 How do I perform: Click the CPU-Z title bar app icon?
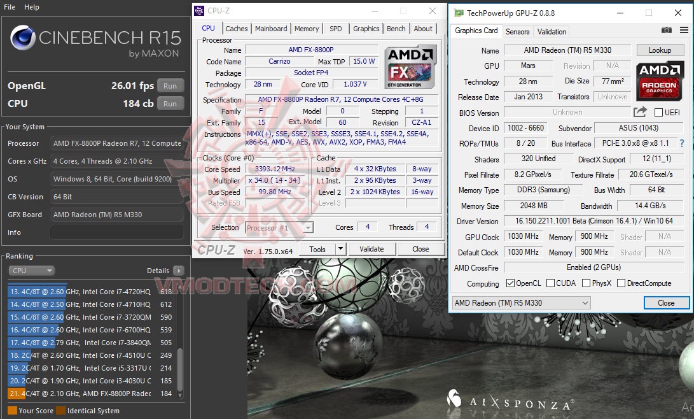pos(199,11)
